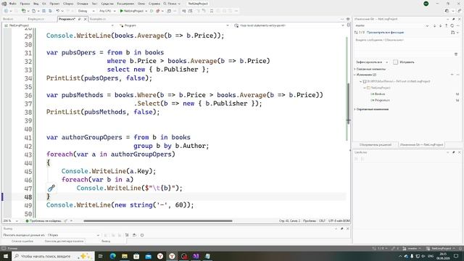Viewport: 464px width, 261px height.
Task: Open the Extensions (Расширения) menu
Action: point(125,4)
